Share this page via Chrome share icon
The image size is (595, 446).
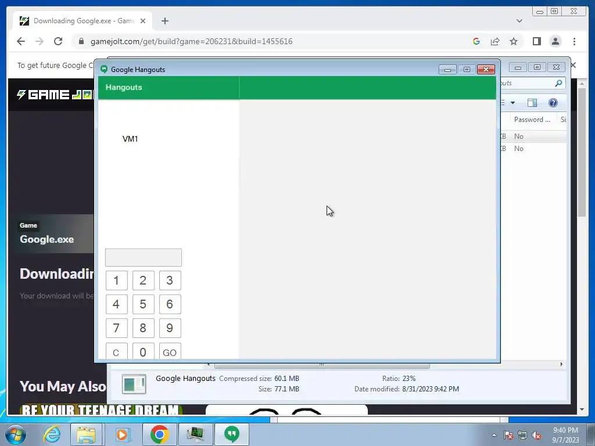tap(495, 41)
